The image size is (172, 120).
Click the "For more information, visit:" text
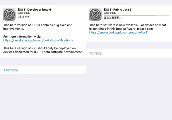[22, 37]
